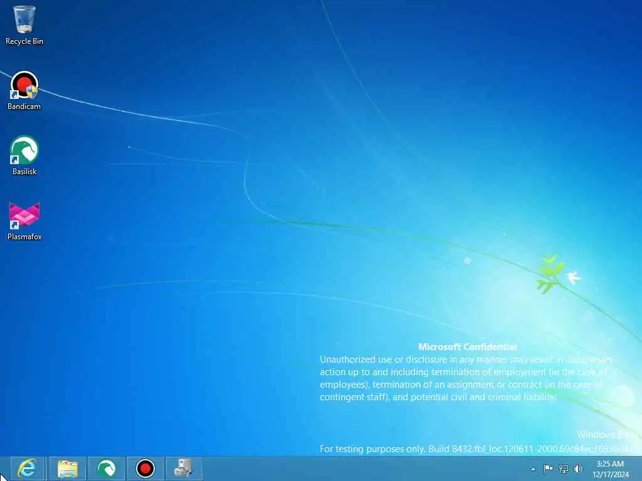Open Internet Explorer from the taskbar
This screenshot has height=481, width=642.
[x=28, y=468]
